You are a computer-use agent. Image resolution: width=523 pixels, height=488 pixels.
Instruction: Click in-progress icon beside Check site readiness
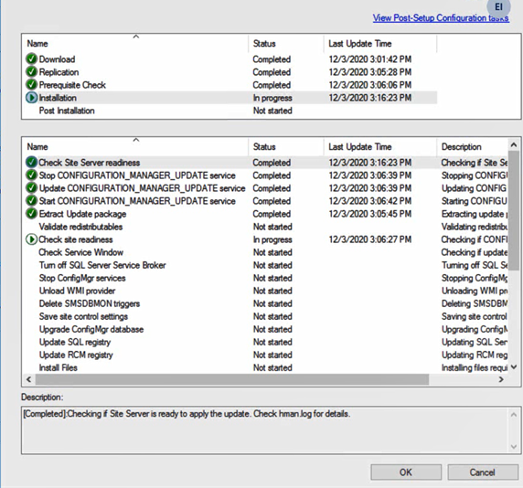coord(31,239)
